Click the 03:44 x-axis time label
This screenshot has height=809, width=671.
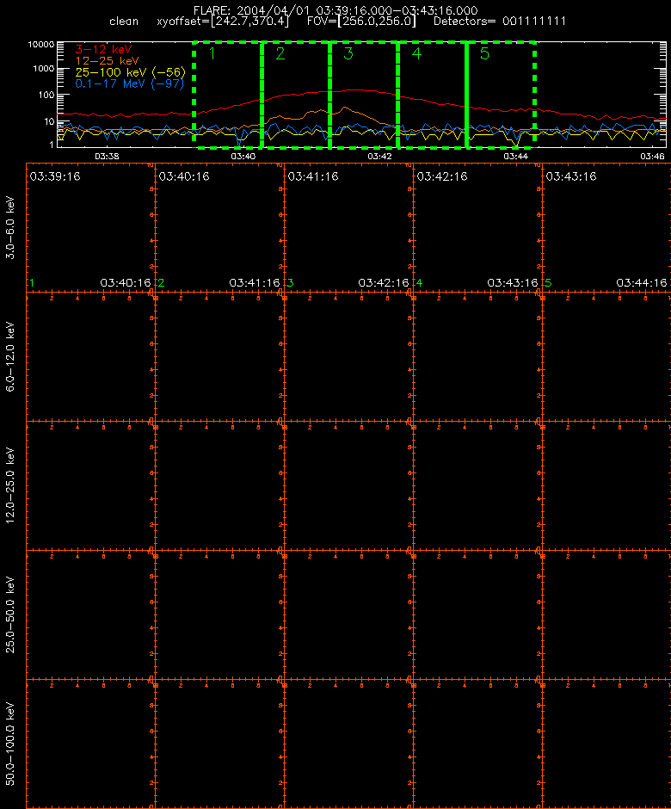516,157
